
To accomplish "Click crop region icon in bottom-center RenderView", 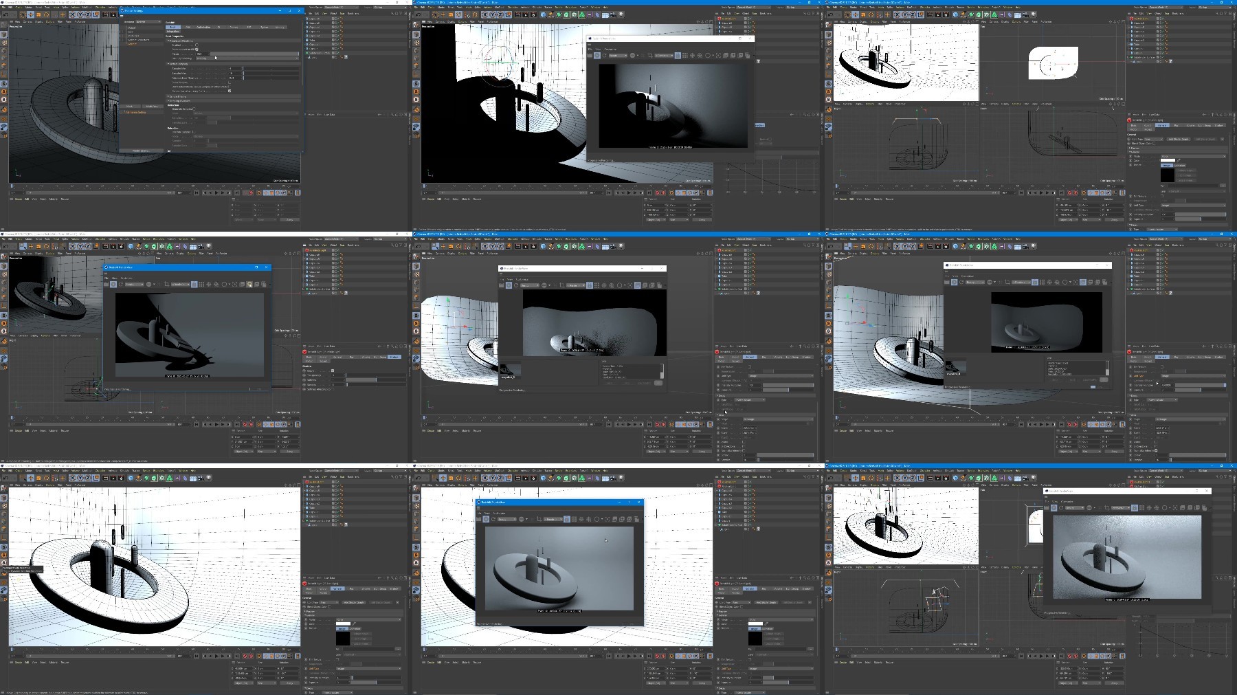I will tap(539, 519).
